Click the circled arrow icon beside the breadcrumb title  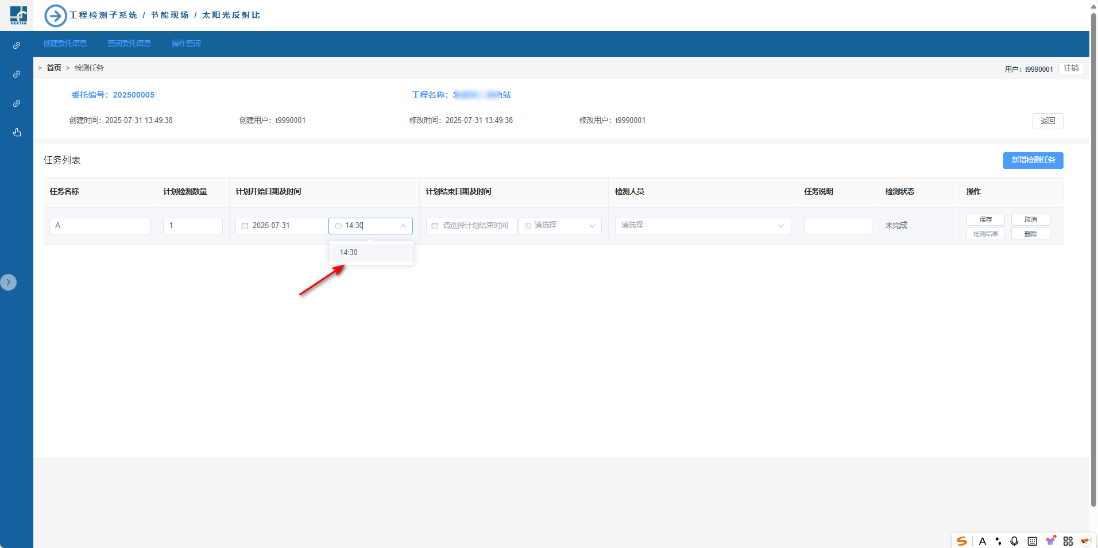click(55, 16)
